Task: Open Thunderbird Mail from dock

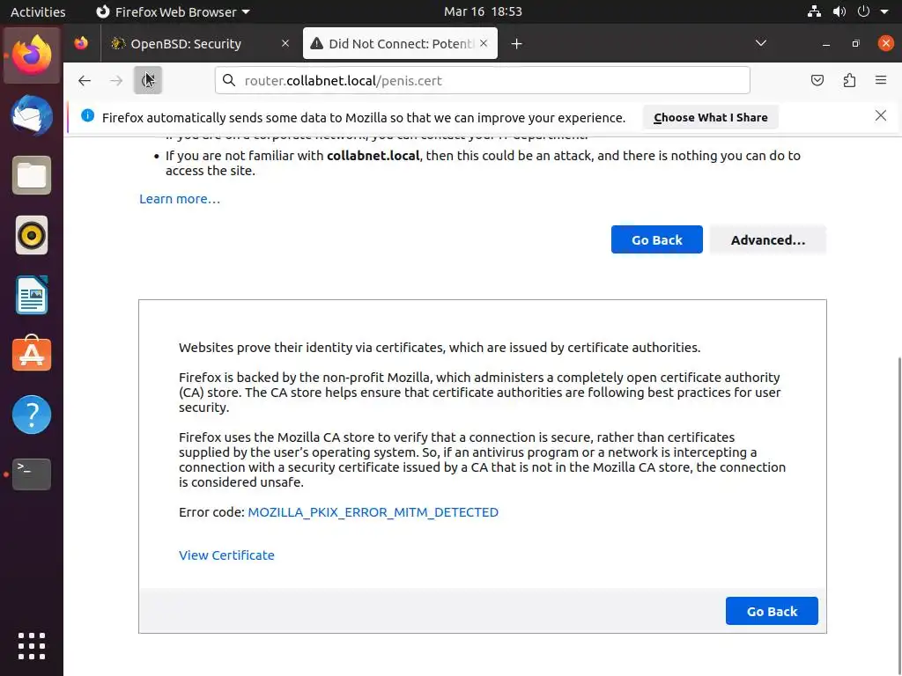Action: [32, 116]
